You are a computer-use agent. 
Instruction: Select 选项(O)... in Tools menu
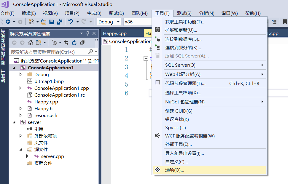(209, 170)
